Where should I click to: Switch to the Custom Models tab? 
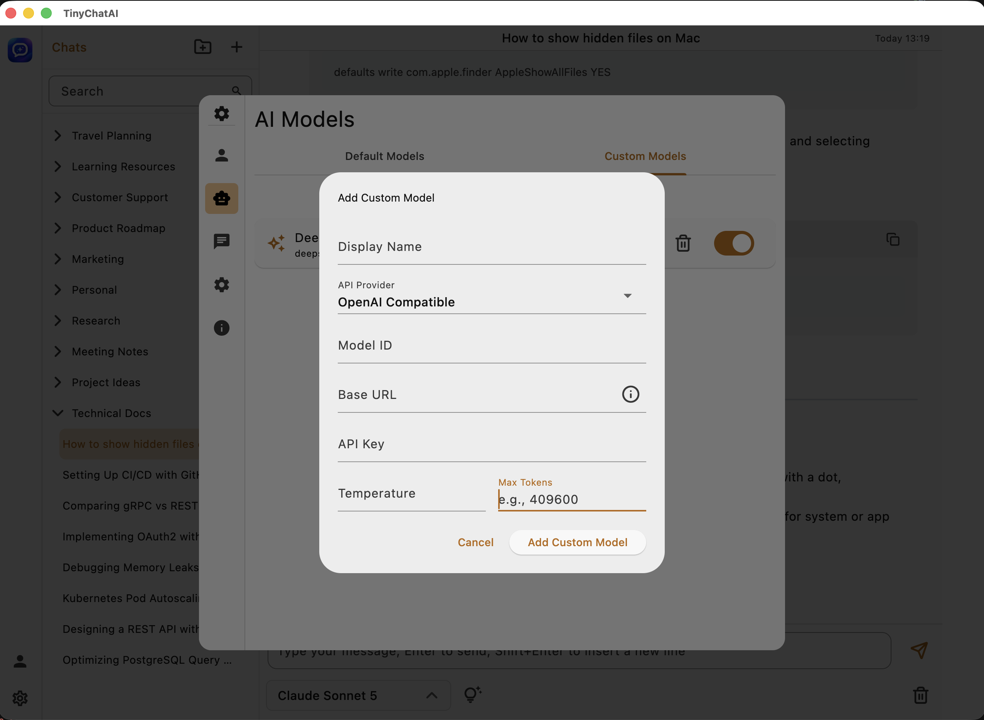645,156
